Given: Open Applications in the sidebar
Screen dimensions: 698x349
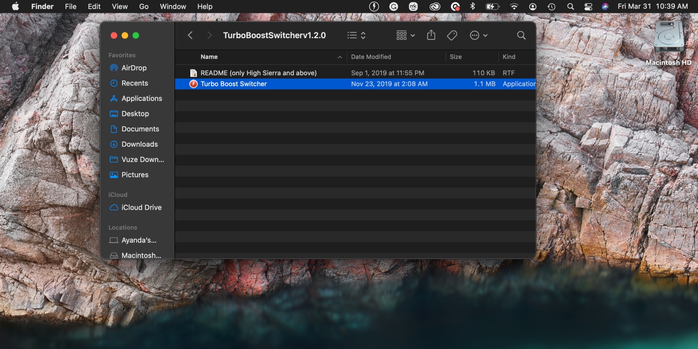Looking at the screenshot, I should [142, 98].
